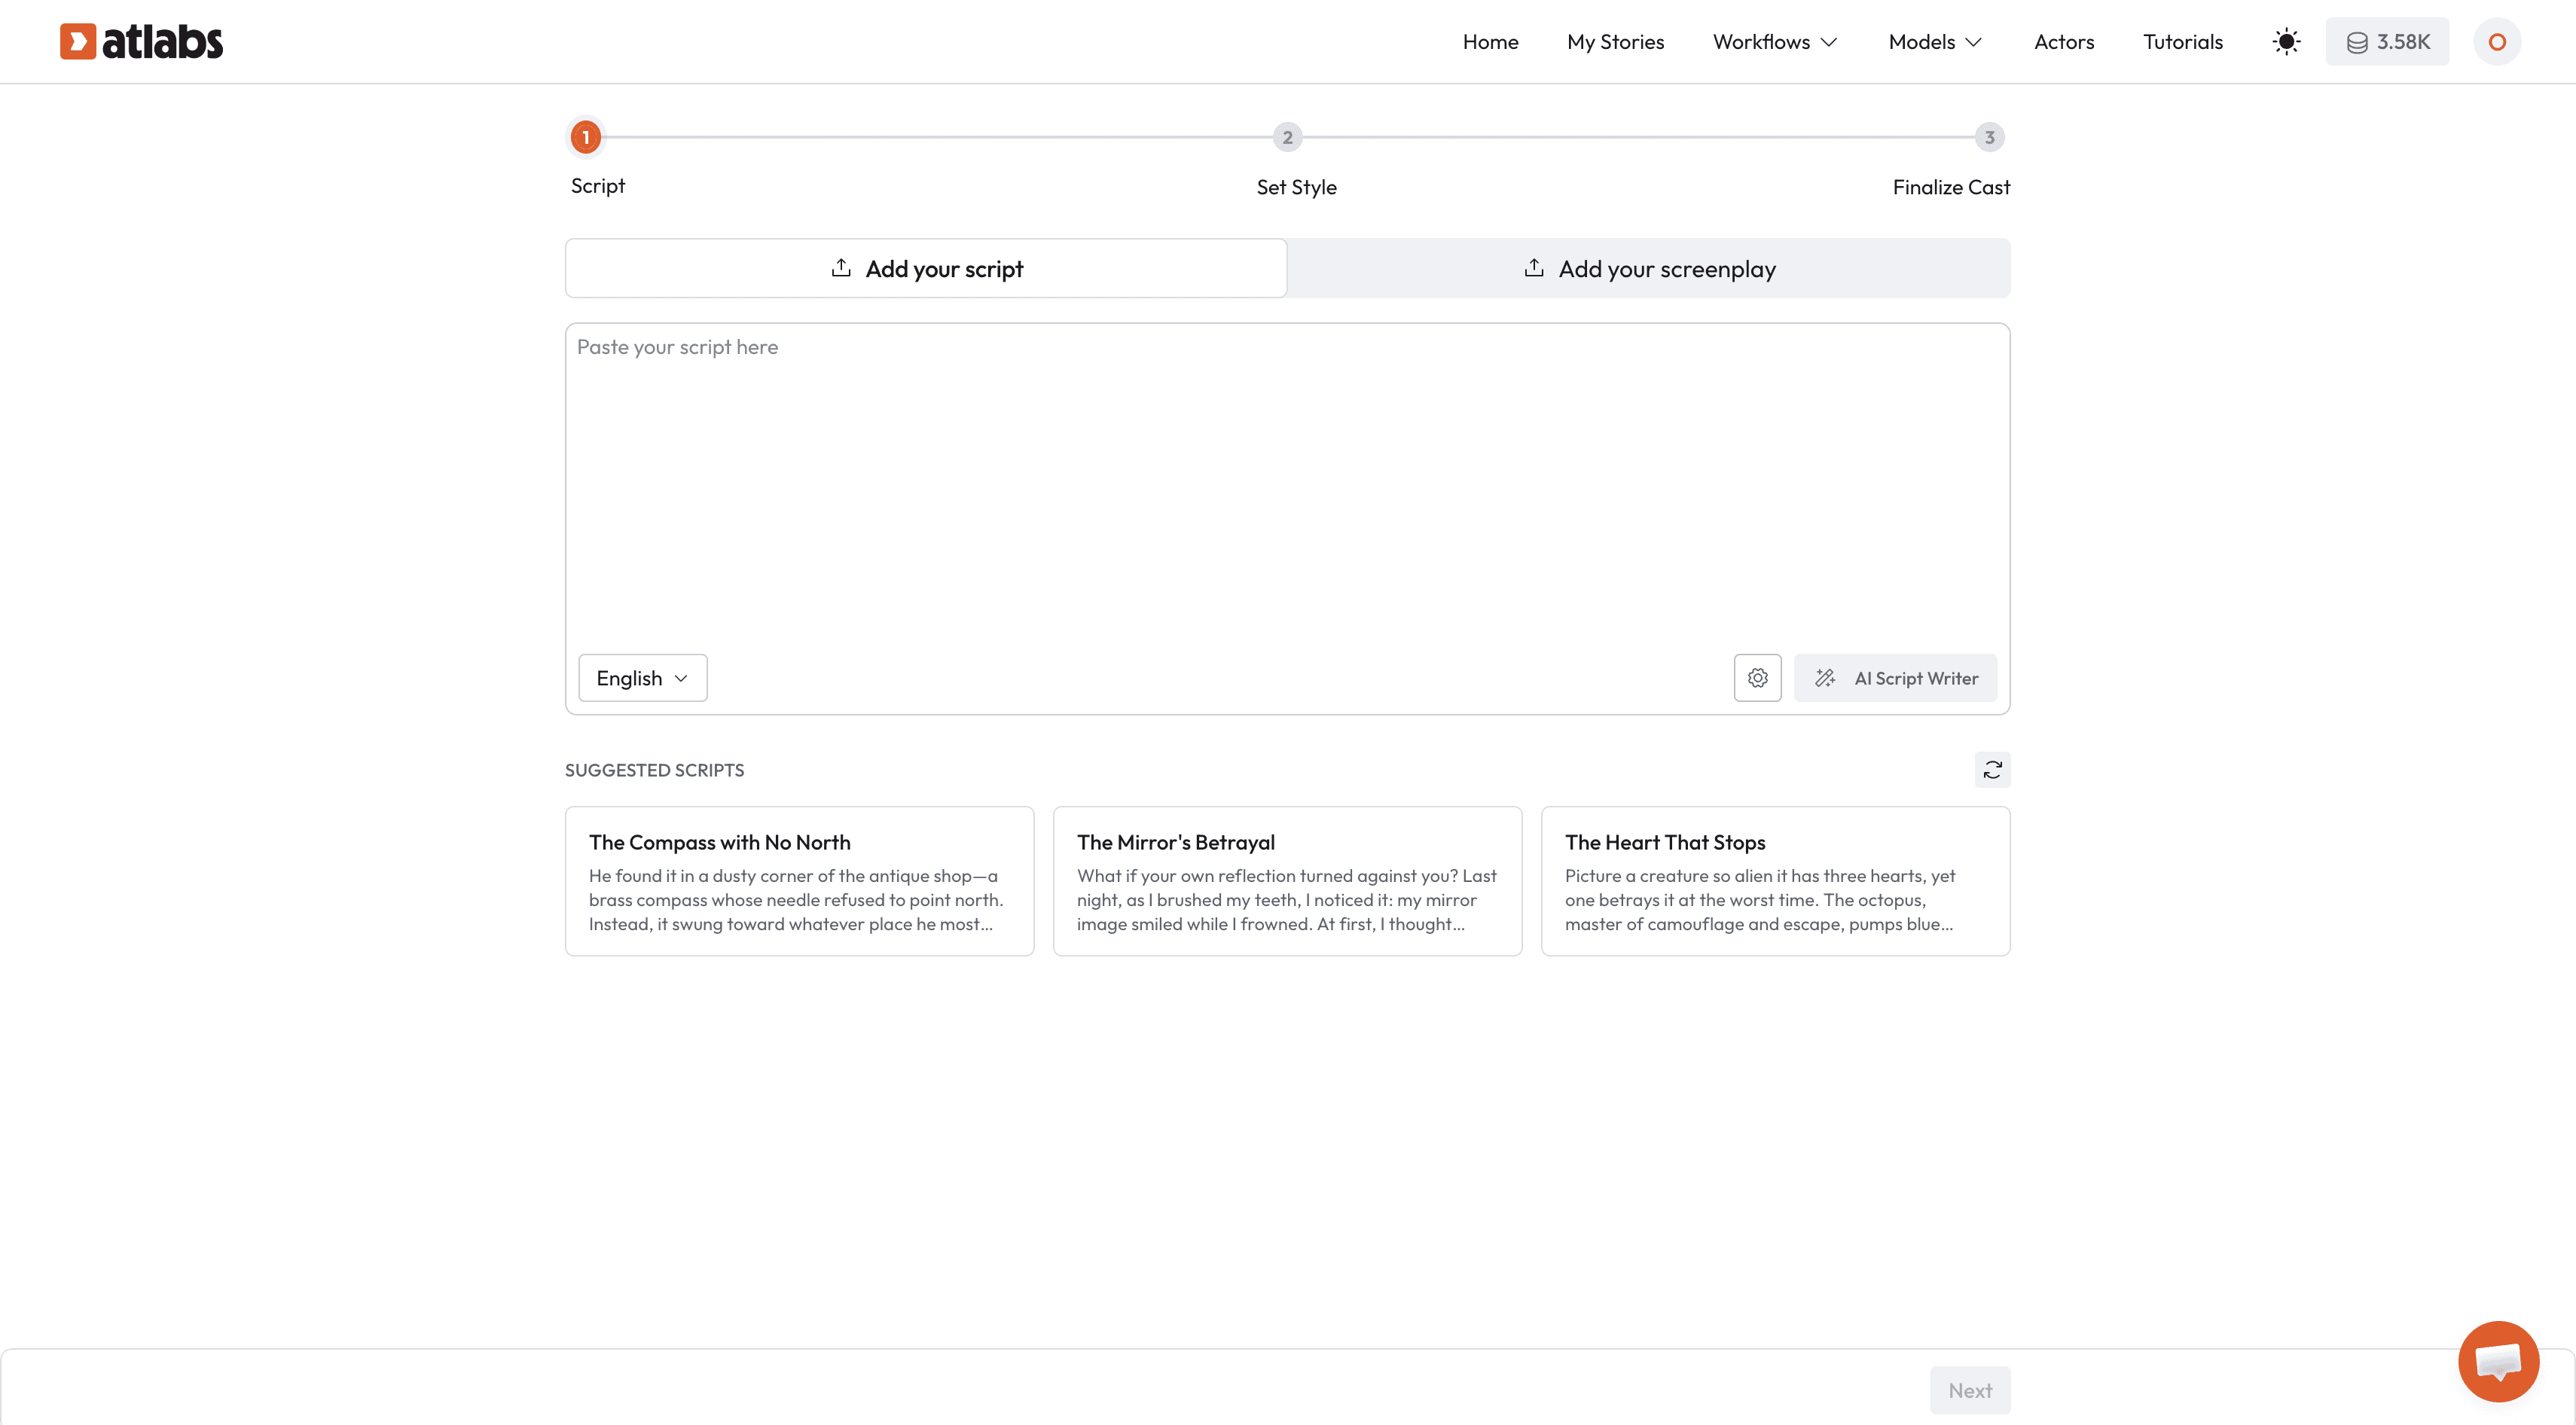The width and height of the screenshot is (2576, 1425).
Task: Go to My Stories page
Action: click(x=1615, y=41)
